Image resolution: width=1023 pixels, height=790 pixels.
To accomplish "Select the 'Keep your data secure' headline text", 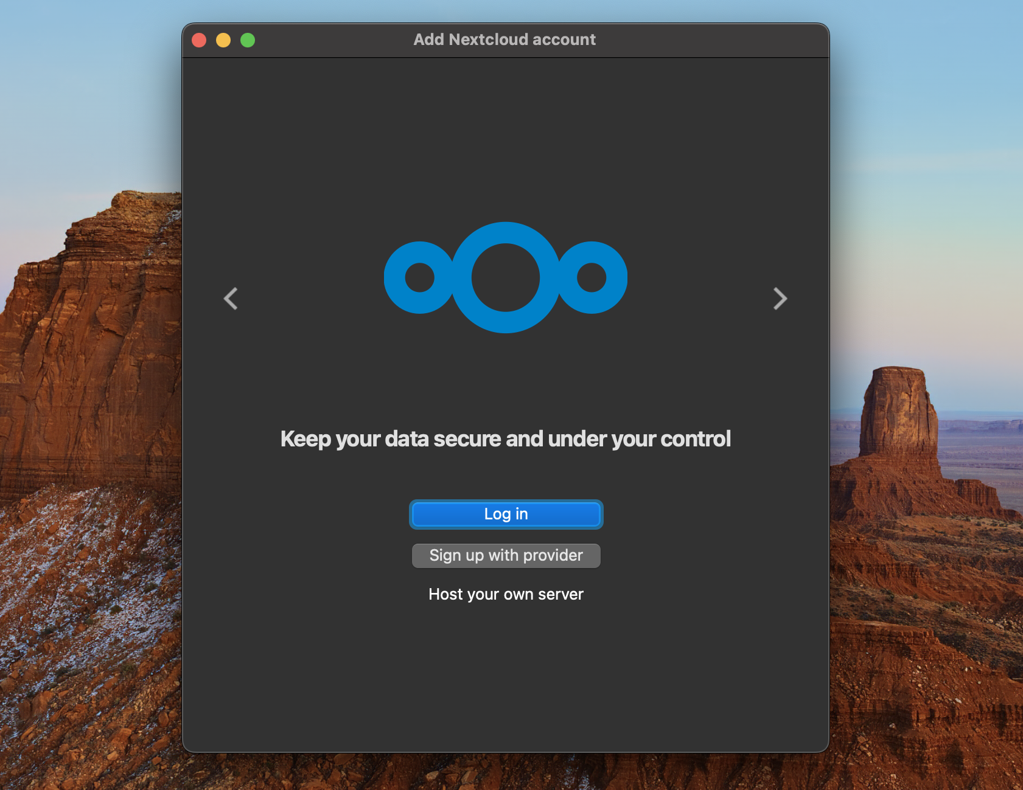I will pos(506,439).
